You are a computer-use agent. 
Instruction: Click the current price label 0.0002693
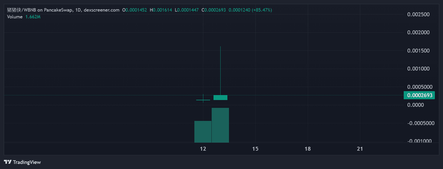point(419,95)
